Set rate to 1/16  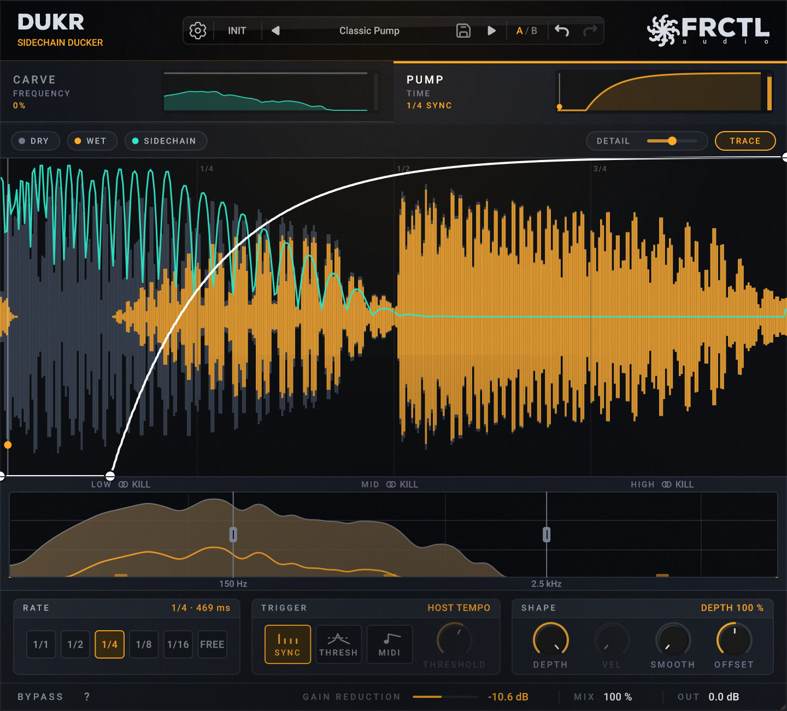click(178, 644)
